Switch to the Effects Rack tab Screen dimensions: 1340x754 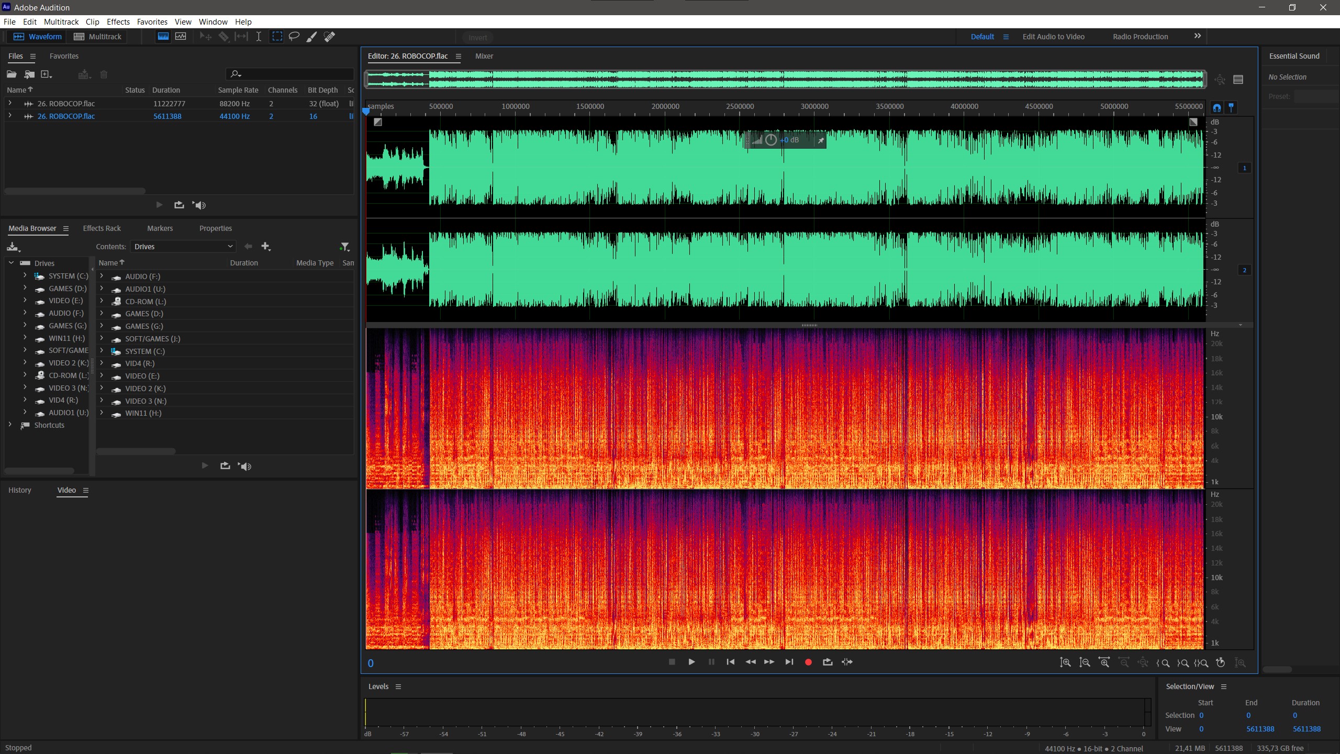coord(102,228)
